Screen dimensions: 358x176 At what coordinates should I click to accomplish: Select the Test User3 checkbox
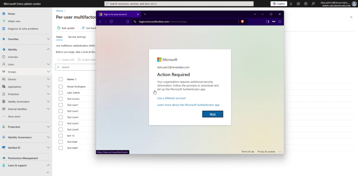[x=60, y=117]
